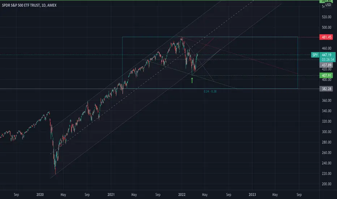Click the last Sep label after 2023
Screen dimensions: 337x199
click(x=299, y=195)
